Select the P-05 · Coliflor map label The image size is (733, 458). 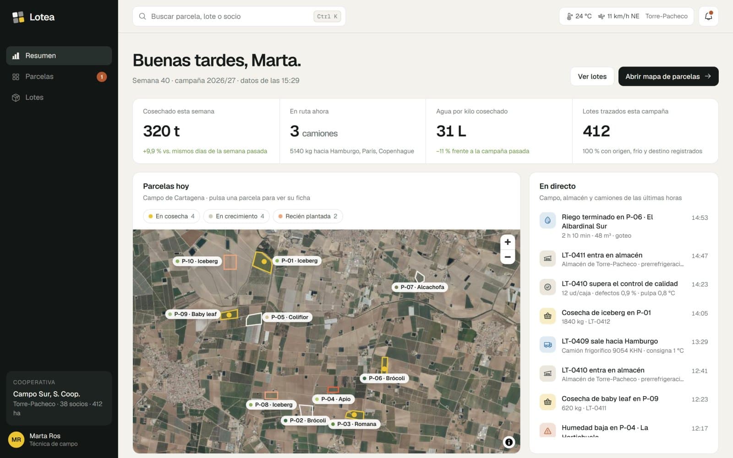tap(288, 317)
